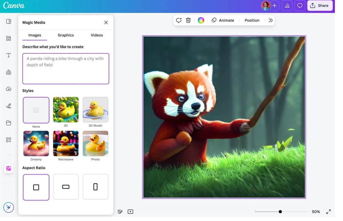This screenshot has width=343, height=221.
Task: Open the rainbow color picker swatch
Action: pos(201,20)
